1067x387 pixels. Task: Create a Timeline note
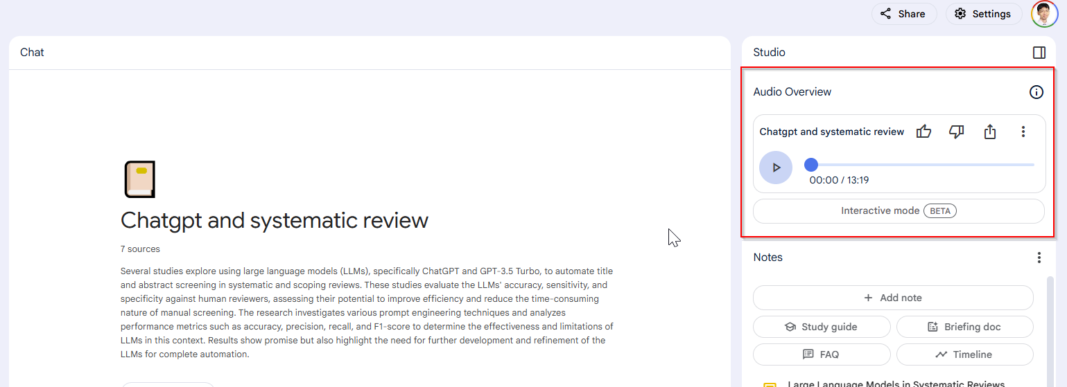[x=964, y=354]
